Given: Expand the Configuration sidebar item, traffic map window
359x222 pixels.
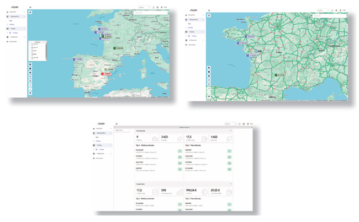Looking at the screenshot, I should click(x=194, y=40).
